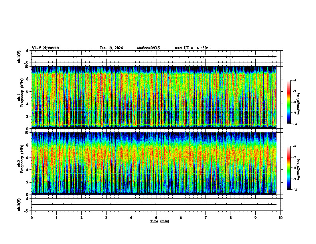Click the ch.1 spectrogram color bar
The width and height of the screenshot is (316, 244).
(x=288, y=102)
